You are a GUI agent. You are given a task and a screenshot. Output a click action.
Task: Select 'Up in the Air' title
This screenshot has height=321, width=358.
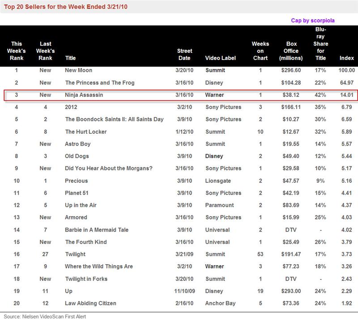pyautogui.click(x=81, y=205)
